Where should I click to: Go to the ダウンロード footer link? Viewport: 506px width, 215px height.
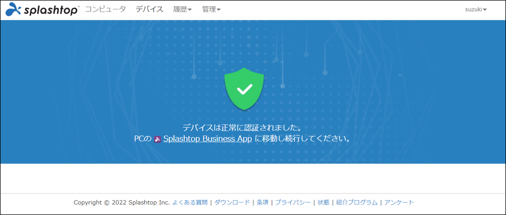pos(232,202)
